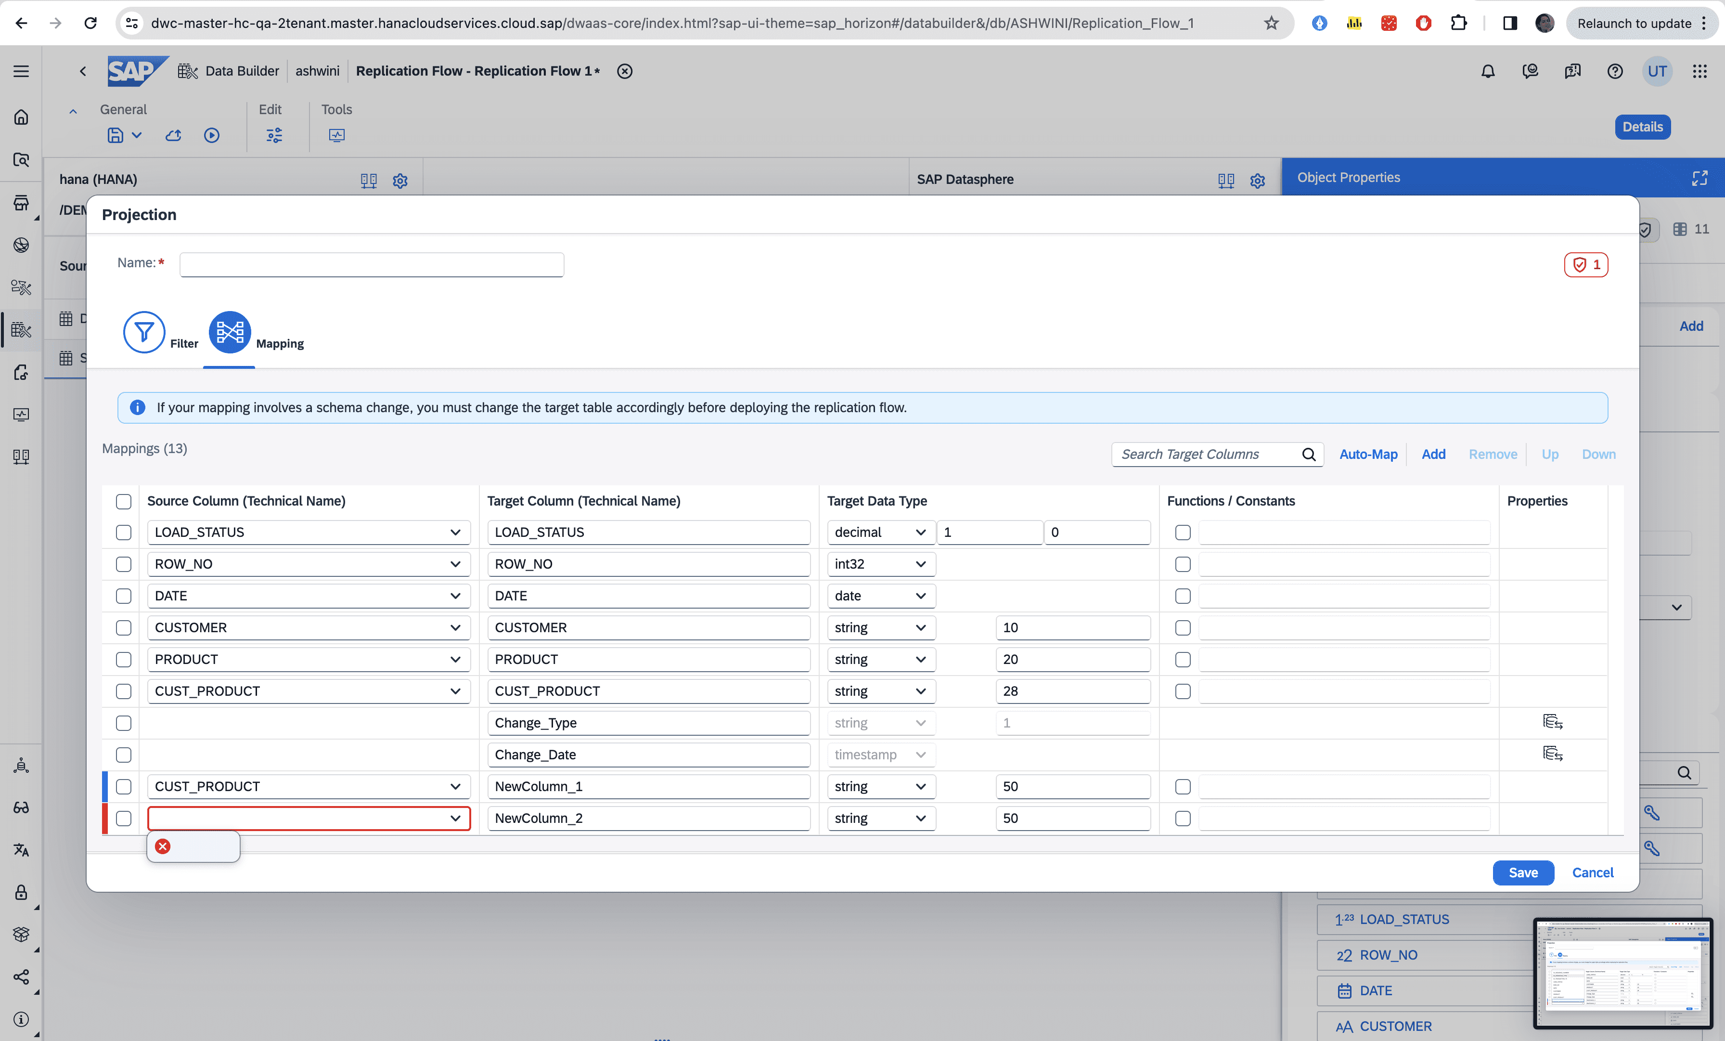Click the search icon in Search Target Columns
Screen dimensions: 1725x1041
(1309, 454)
